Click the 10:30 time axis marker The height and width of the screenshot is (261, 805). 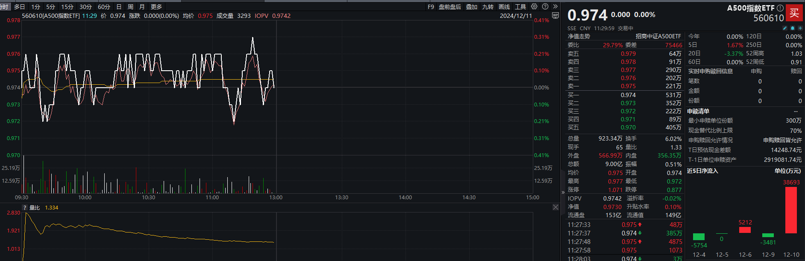[x=148, y=198]
